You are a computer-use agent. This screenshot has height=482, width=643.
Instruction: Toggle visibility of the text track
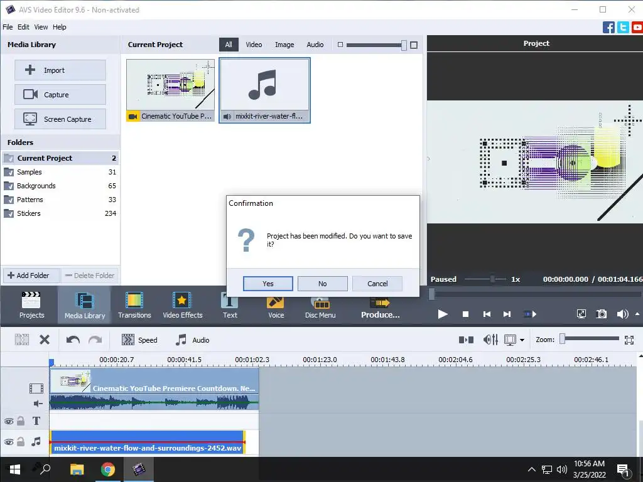(x=9, y=421)
